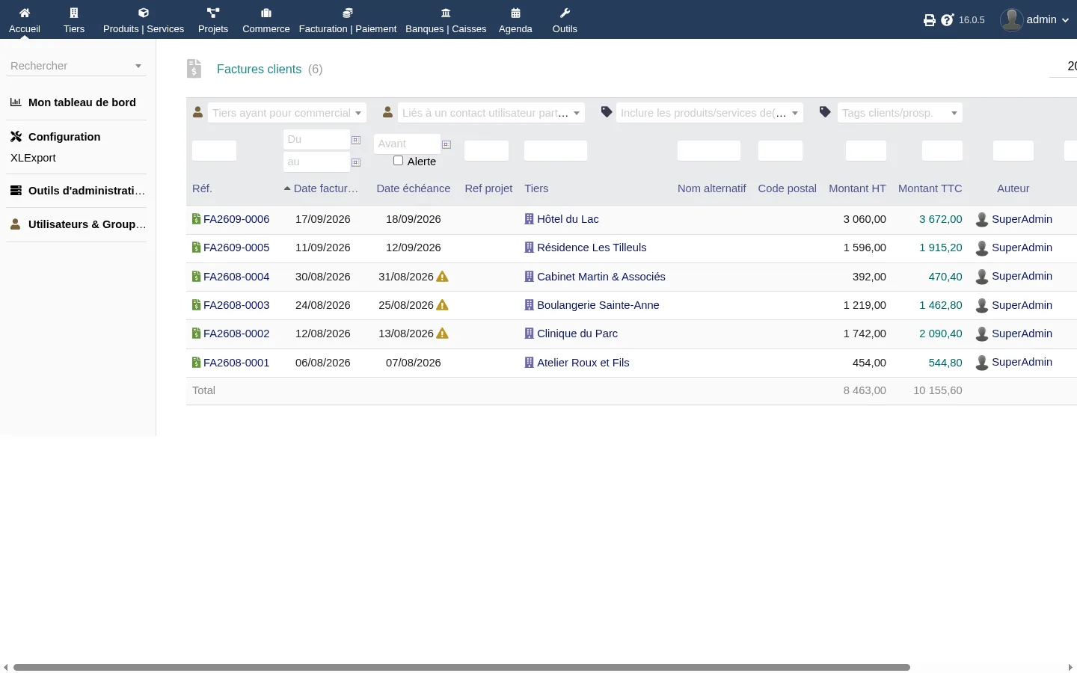Go to Produits | Services menu
The height and width of the screenshot is (673, 1077).
(144, 20)
